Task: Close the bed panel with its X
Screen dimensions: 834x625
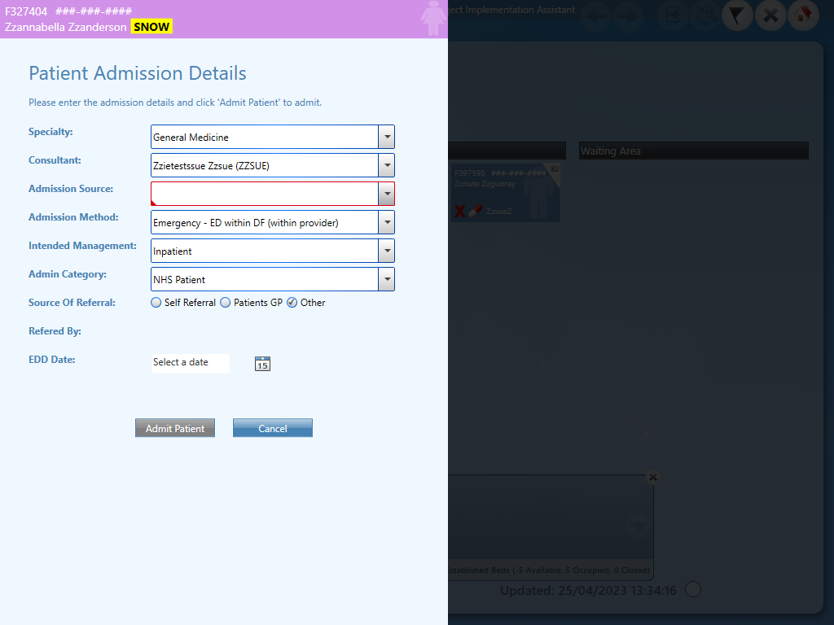Action: [653, 477]
